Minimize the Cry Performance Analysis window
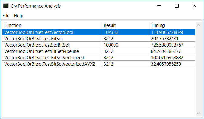The image size is (204, 119). pyautogui.click(x=159, y=6)
